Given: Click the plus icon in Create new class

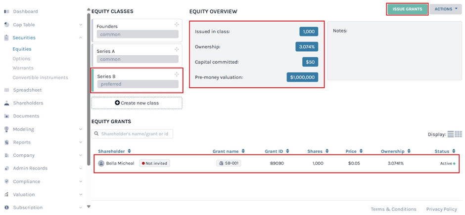Looking at the screenshot, I should pos(117,103).
